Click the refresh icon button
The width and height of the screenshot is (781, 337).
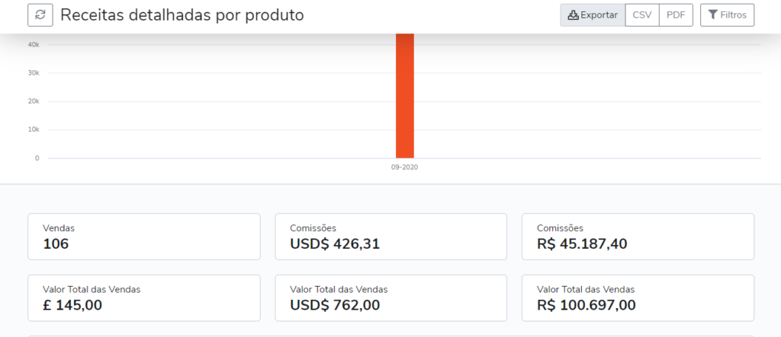pos(40,15)
